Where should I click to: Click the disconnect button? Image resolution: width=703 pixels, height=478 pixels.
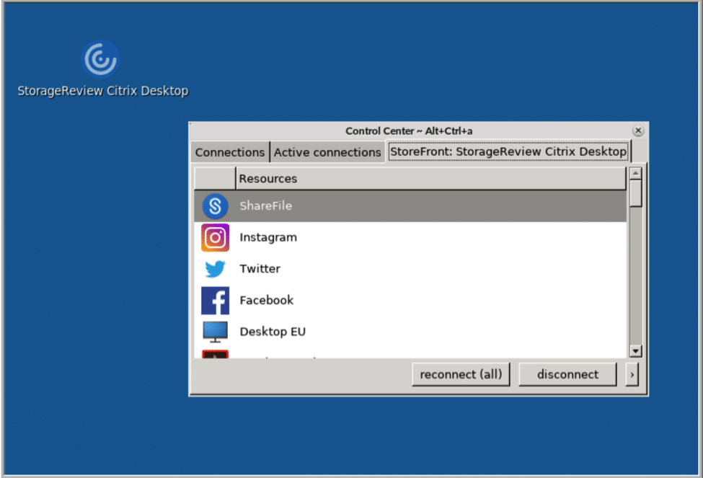pyautogui.click(x=567, y=374)
